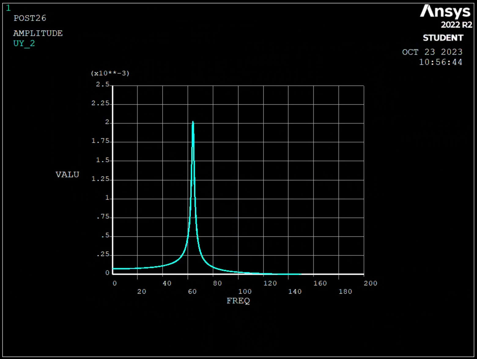
Task: Click the Ansys logo in the corner
Action: tap(445, 12)
